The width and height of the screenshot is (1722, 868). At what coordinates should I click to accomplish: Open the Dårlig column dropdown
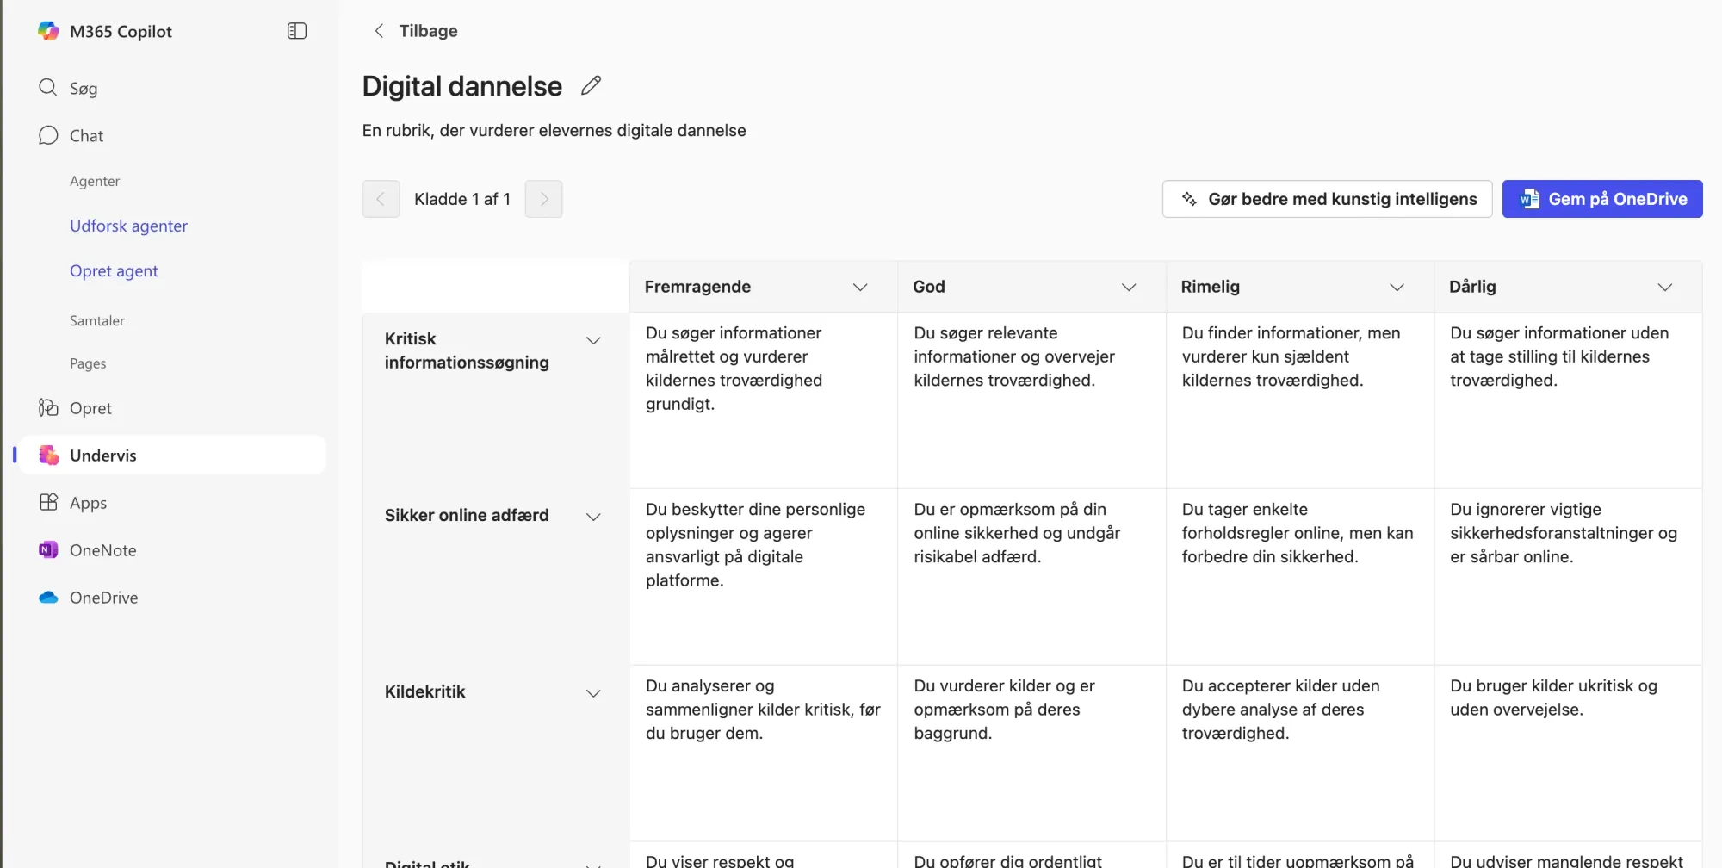pyautogui.click(x=1665, y=287)
